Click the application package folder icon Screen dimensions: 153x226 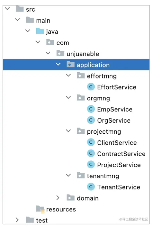tap(70, 64)
